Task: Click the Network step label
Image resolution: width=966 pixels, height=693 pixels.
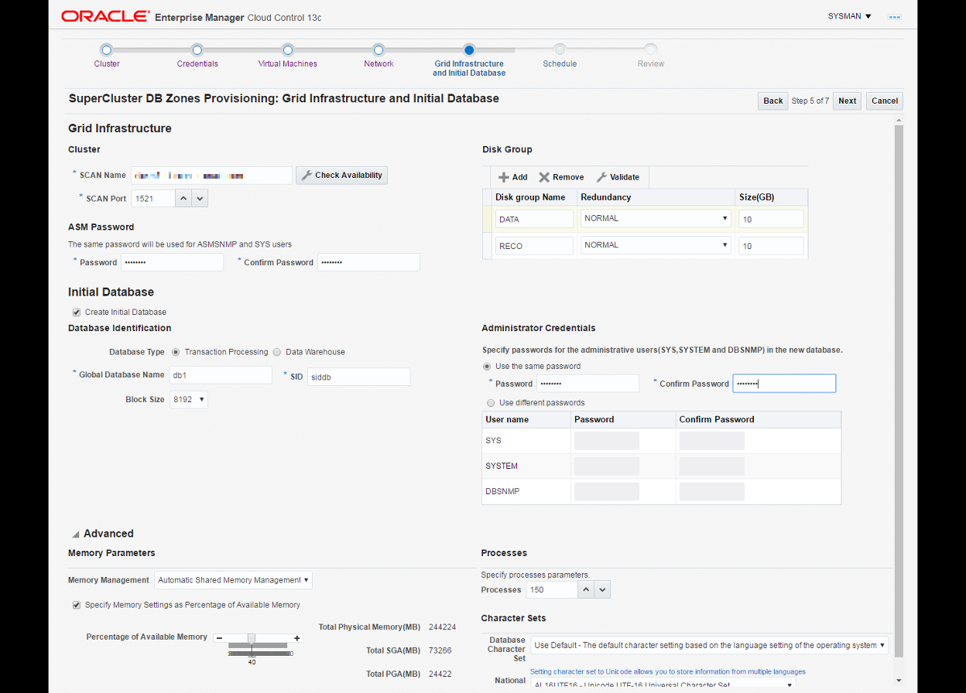Action: point(379,64)
